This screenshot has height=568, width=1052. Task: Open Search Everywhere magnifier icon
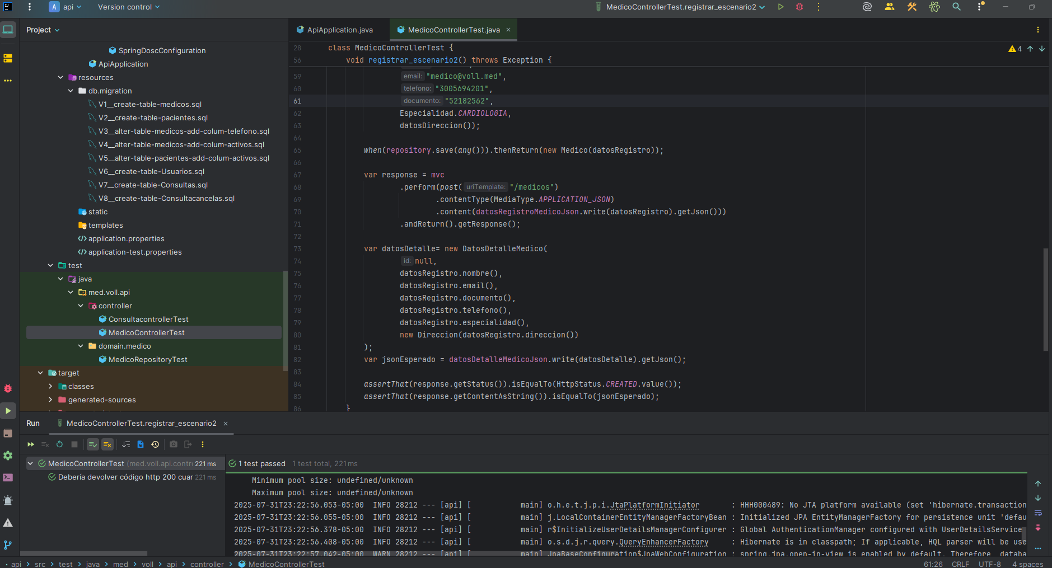[x=957, y=7]
